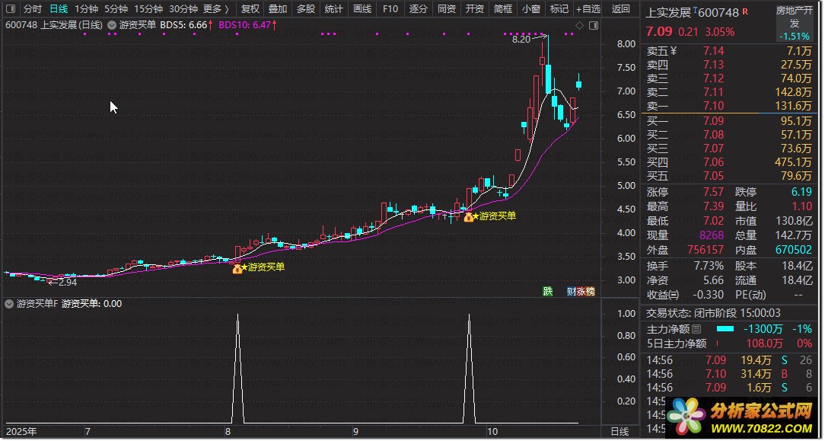Click the green 跌 badge on chart
This screenshot has height=441, width=825.
pyautogui.click(x=548, y=292)
